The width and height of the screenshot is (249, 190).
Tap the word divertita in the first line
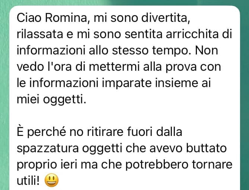(166, 18)
